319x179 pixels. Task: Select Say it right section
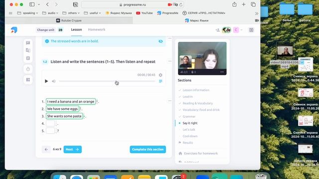coord(190,123)
